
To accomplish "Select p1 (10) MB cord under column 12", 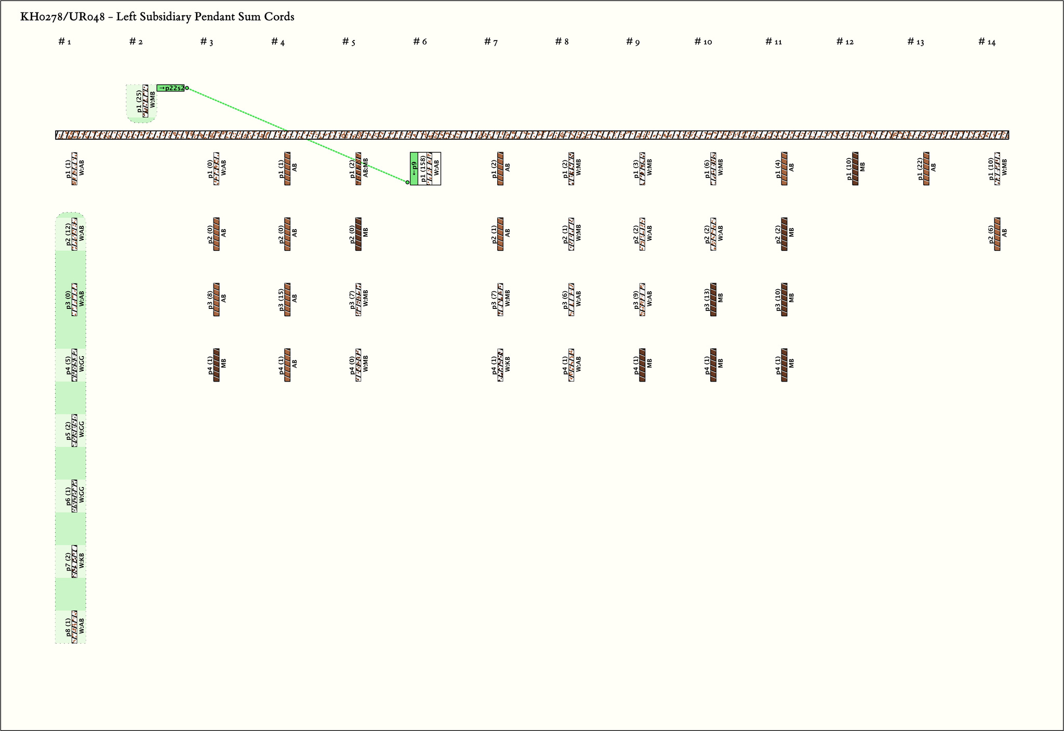I will click(855, 169).
